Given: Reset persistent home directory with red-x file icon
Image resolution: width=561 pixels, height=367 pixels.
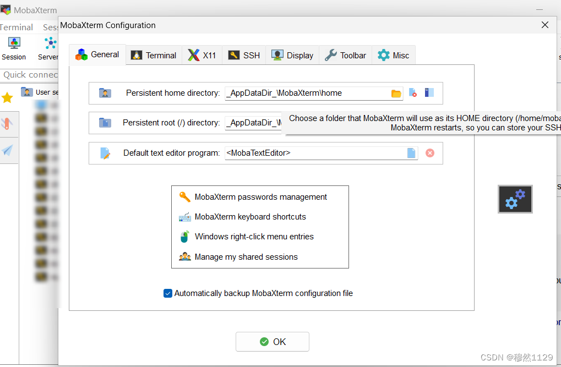Looking at the screenshot, I should [x=413, y=92].
